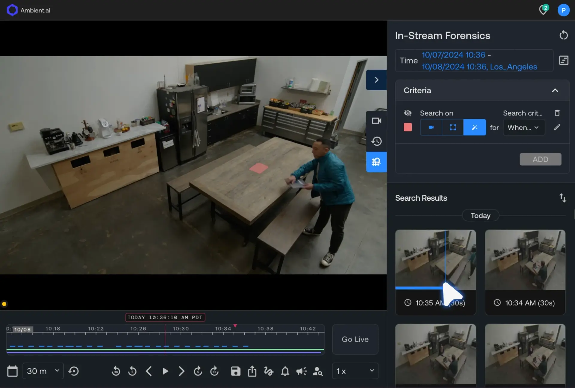Edit the criteria with the pencil icon
Image resolution: width=575 pixels, height=388 pixels.
click(x=557, y=127)
